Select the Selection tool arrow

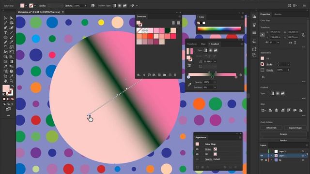tap(5, 18)
